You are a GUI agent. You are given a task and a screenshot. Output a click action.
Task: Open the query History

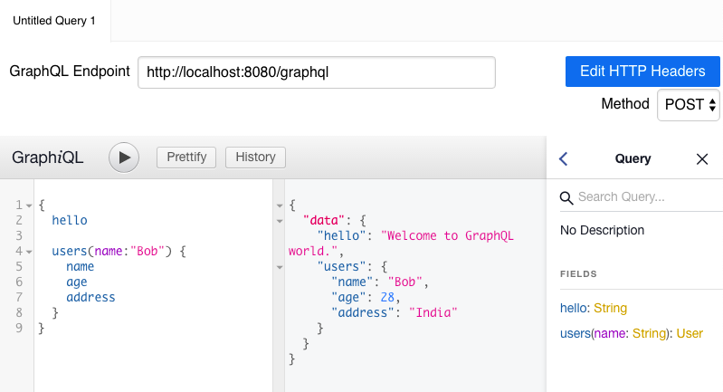click(255, 158)
